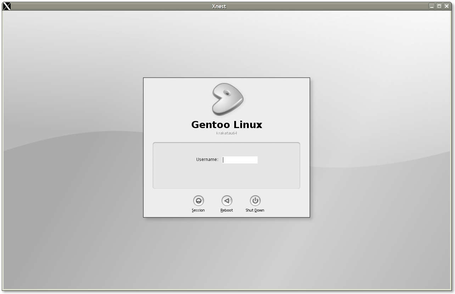Click the "Gentoo Linux" heading text
Screen dimensions: 455x294
[x=227, y=125]
